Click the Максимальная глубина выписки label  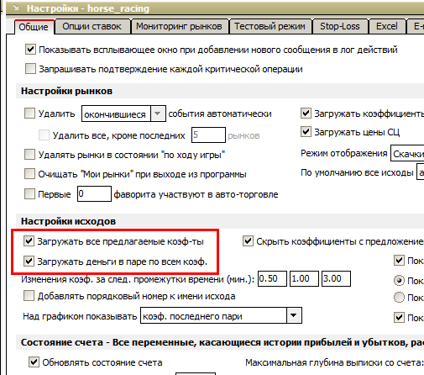coord(335,362)
